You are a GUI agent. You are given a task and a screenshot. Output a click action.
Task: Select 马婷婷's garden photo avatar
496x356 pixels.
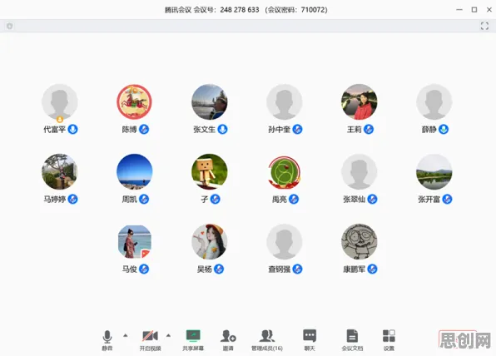coord(60,171)
